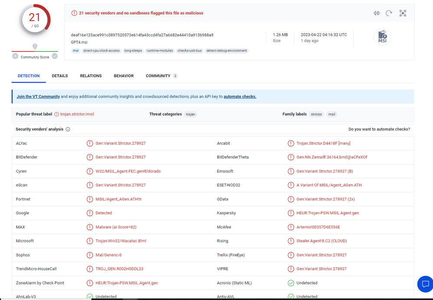This screenshot has height=300, width=433.
Task: Click the trojan.strictor/msil threat label
Action: click(x=77, y=114)
